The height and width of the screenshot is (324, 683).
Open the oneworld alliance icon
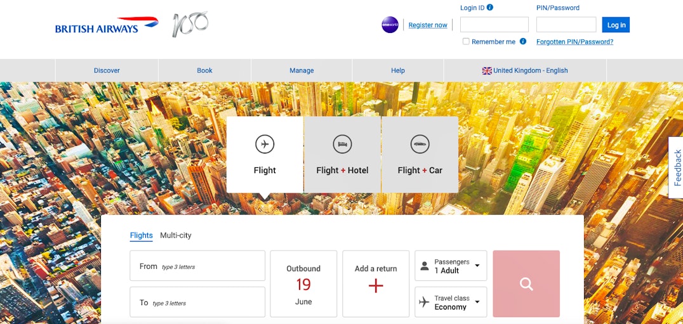pos(390,25)
